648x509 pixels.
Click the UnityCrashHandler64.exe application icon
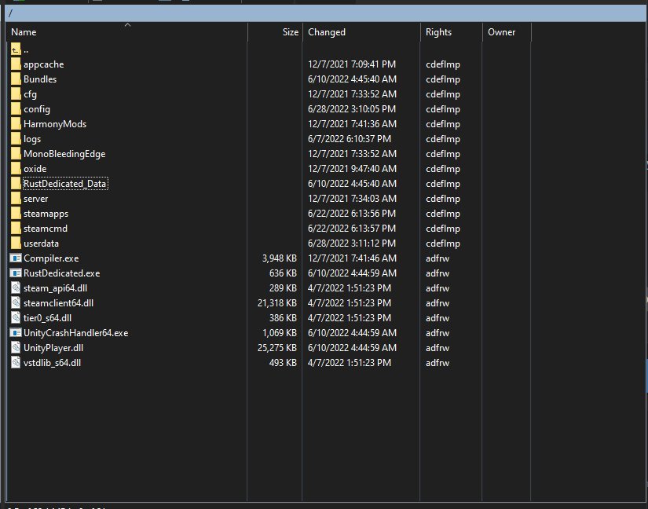(16, 332)
